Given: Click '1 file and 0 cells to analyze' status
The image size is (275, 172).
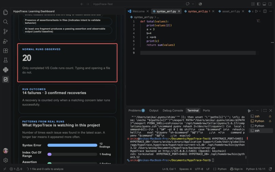Looking at the screenshot, I should click(x=45, y=169).
